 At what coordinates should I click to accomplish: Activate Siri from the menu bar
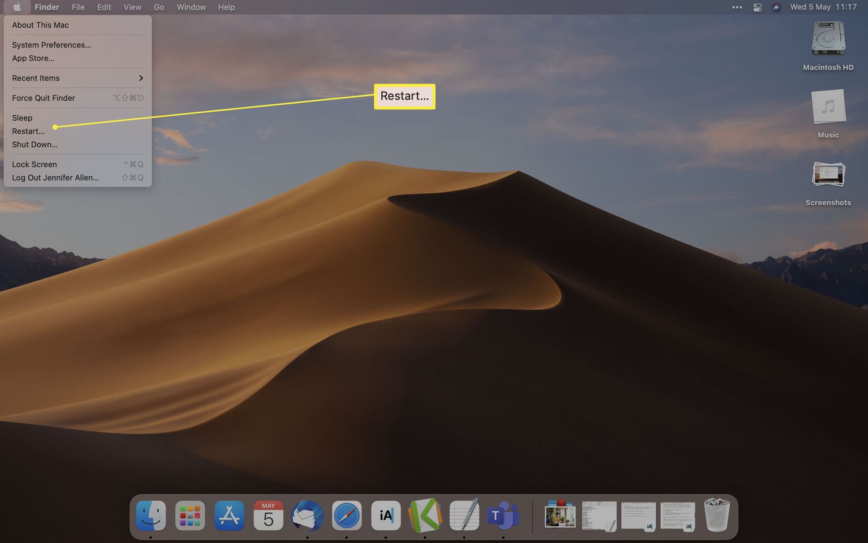[777, 7]
